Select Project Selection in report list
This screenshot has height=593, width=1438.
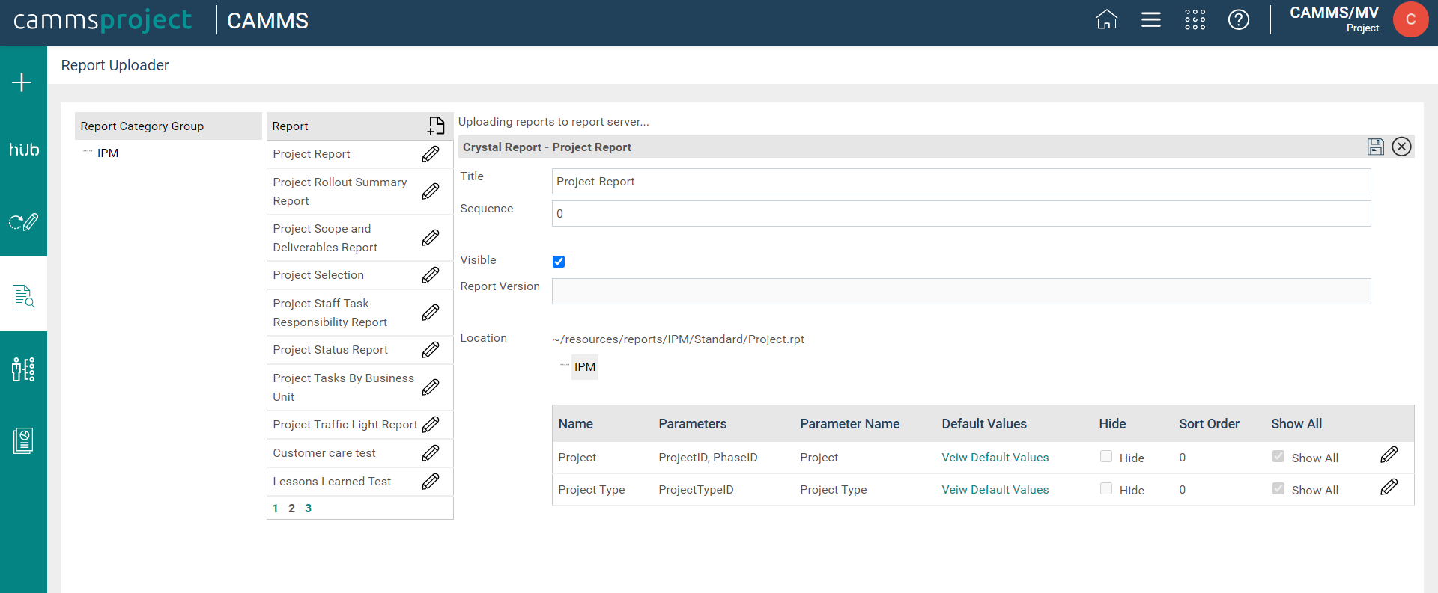pyautogui.click(x=318, y=275)
